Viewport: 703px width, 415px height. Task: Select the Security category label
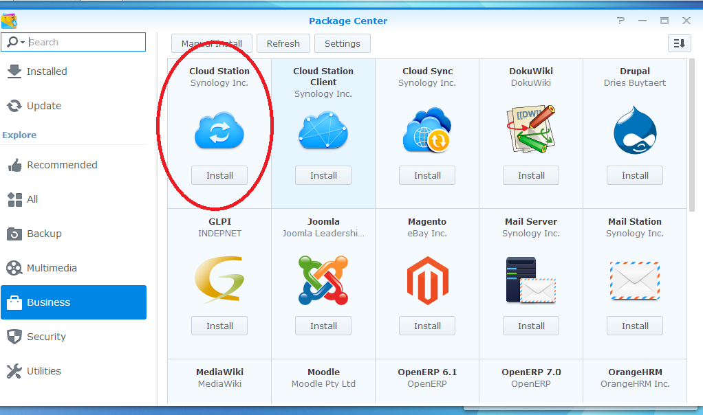click(46, 337)
